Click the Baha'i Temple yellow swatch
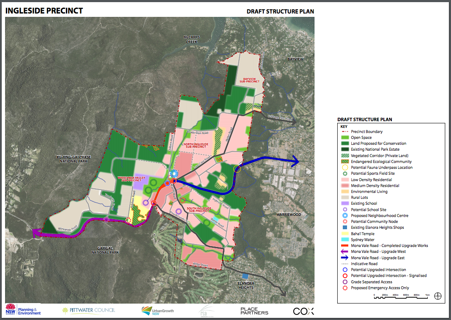451x320 pixels. pos(345,233)
